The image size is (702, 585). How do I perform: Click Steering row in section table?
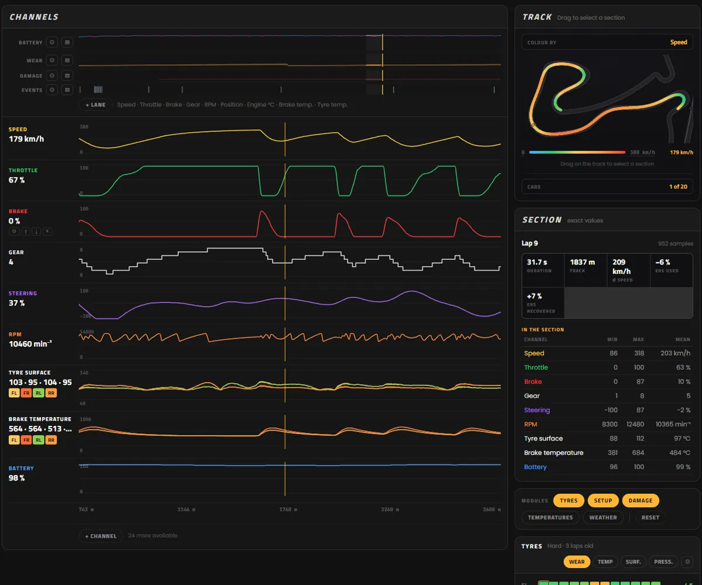coord(607,410)
